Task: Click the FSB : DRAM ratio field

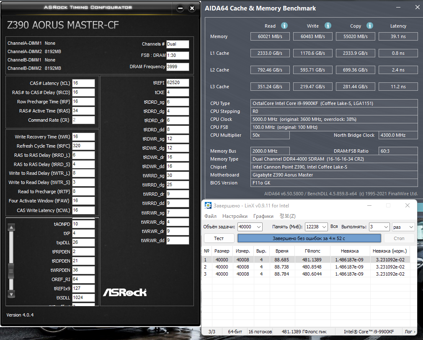Action: pos(178,55)
